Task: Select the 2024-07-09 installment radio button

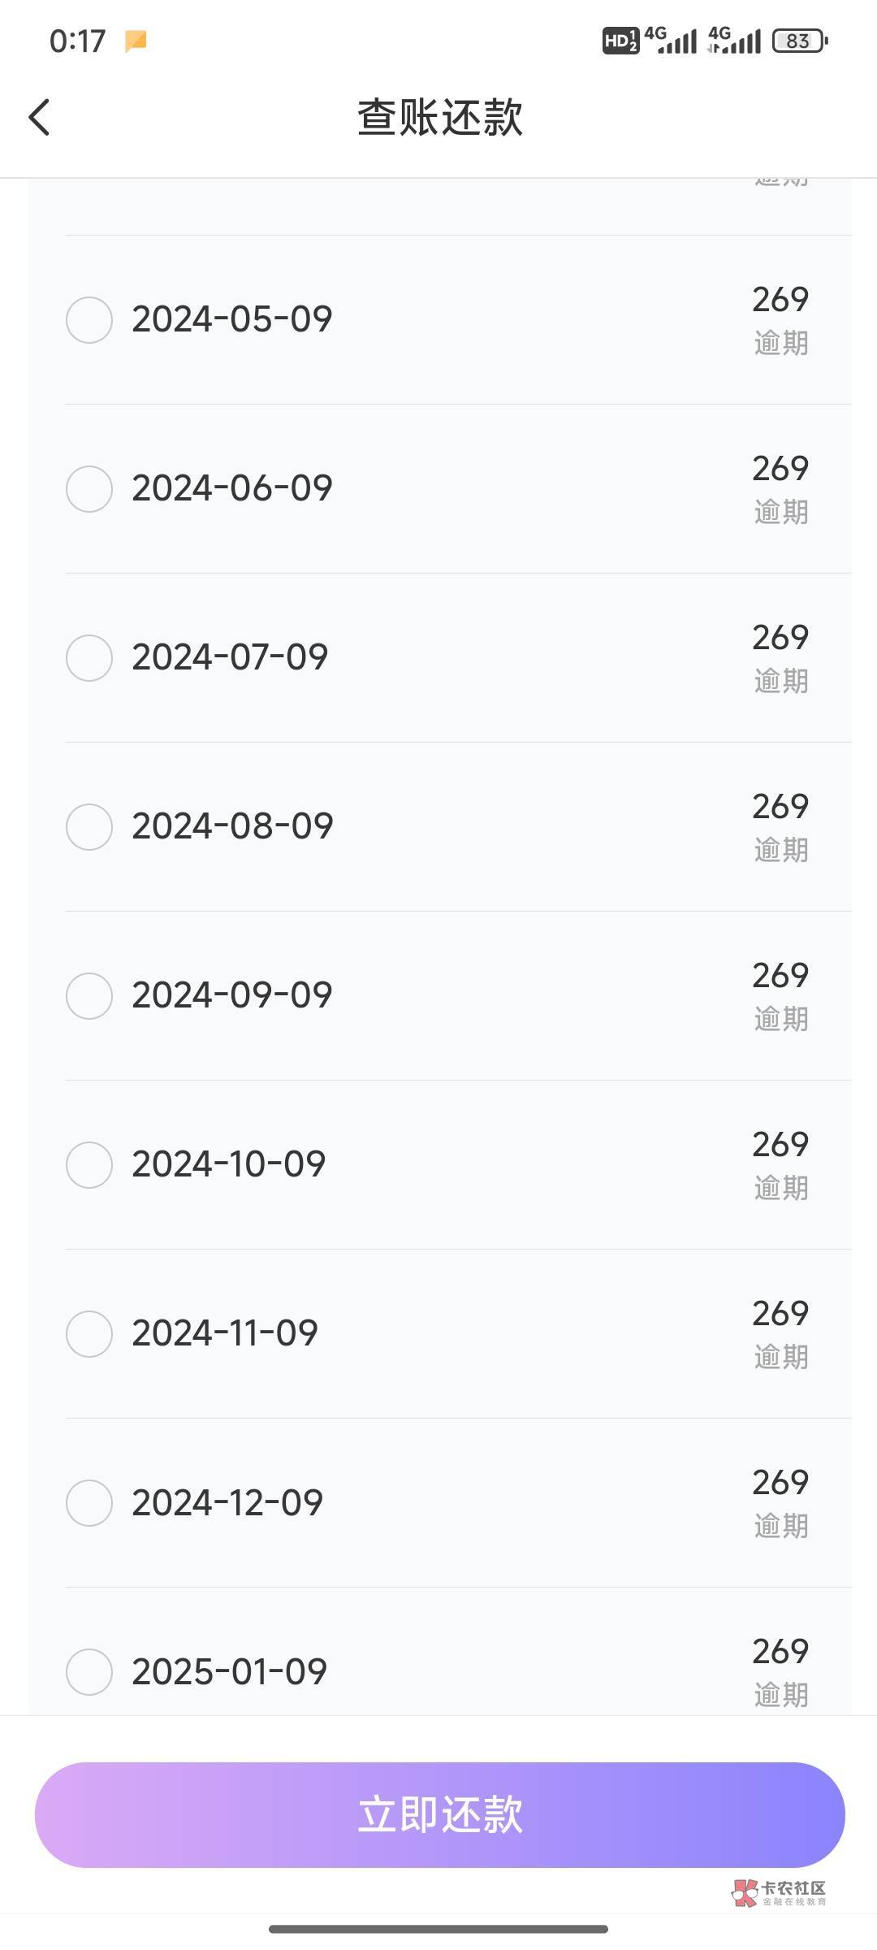Action: pos(89,657)
